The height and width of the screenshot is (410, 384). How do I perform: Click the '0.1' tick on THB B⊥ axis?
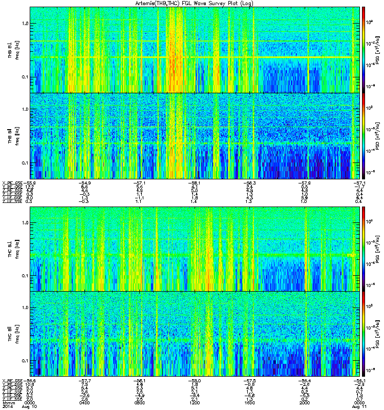pyautogui.click(x=25, y=77)
